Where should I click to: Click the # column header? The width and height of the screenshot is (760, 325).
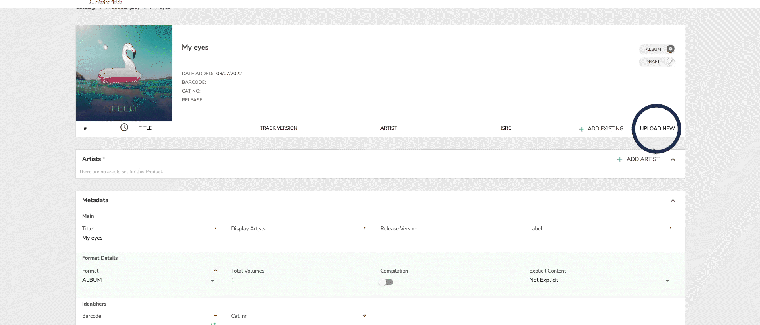(x=85, y=128)
